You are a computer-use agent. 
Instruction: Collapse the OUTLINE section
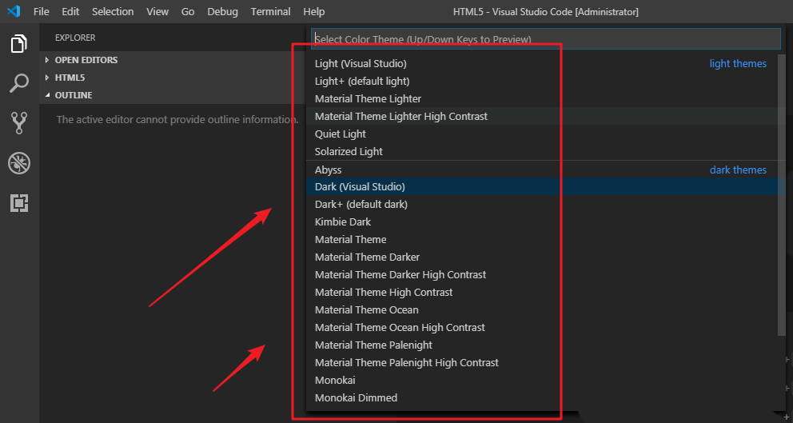coord(73,95)
